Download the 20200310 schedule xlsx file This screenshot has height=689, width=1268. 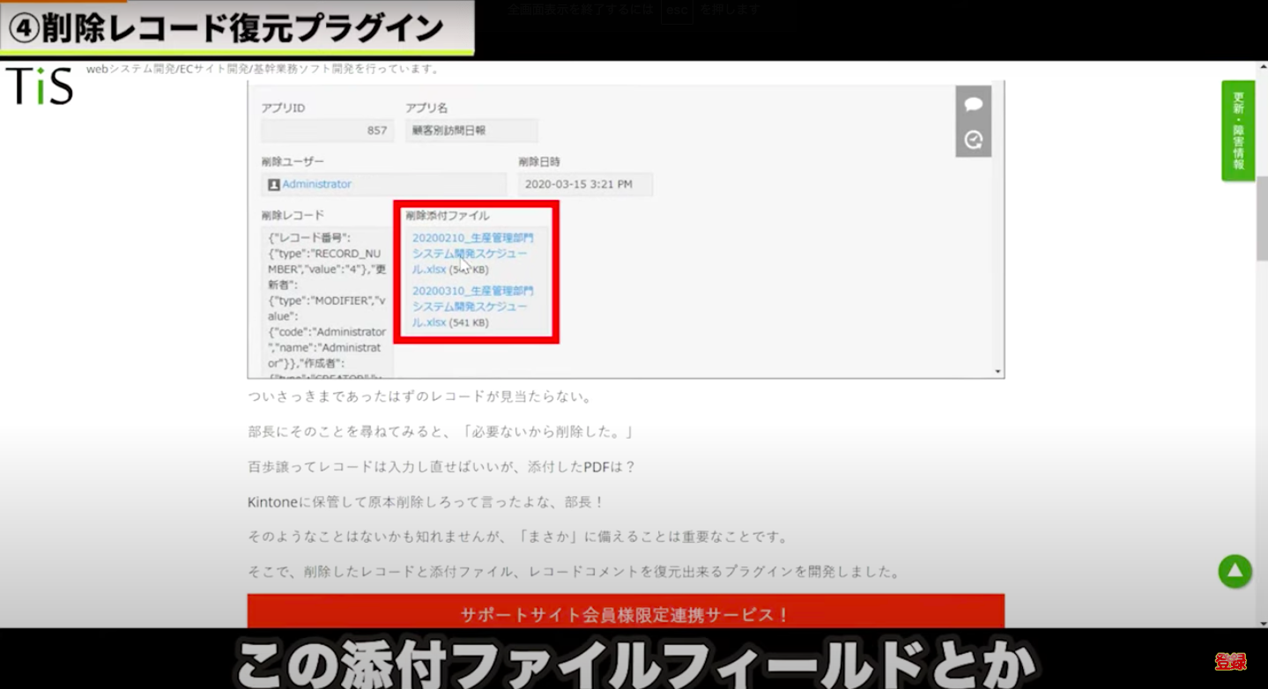click(x=471, y=306)
